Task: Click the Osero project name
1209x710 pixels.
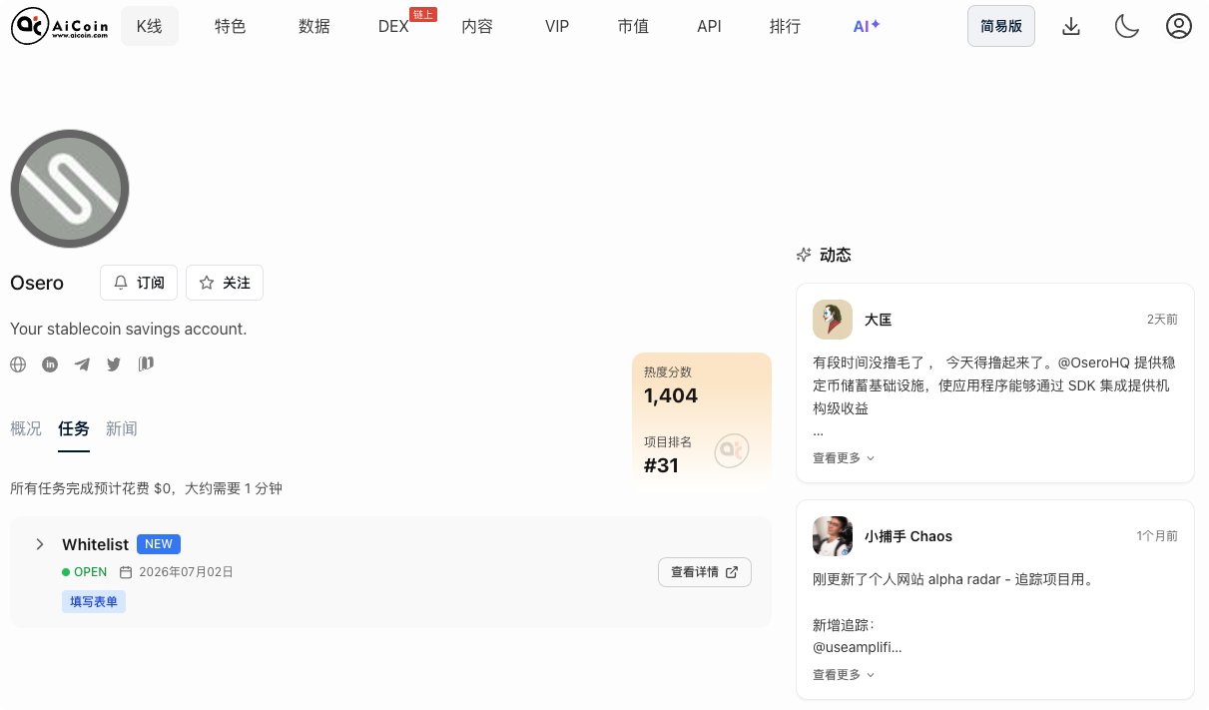Action: coord(37,283)
